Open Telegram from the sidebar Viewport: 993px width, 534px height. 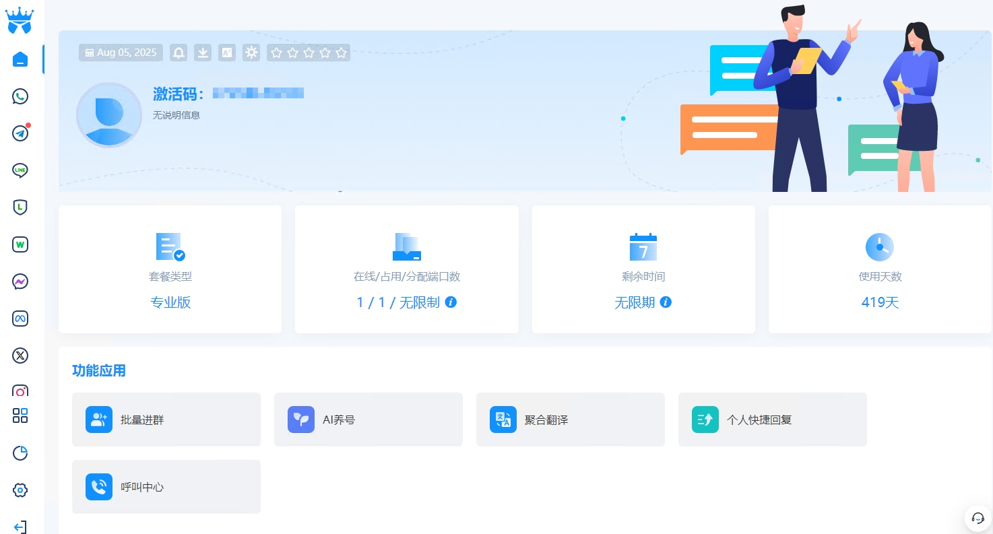[x=20, y=133]
